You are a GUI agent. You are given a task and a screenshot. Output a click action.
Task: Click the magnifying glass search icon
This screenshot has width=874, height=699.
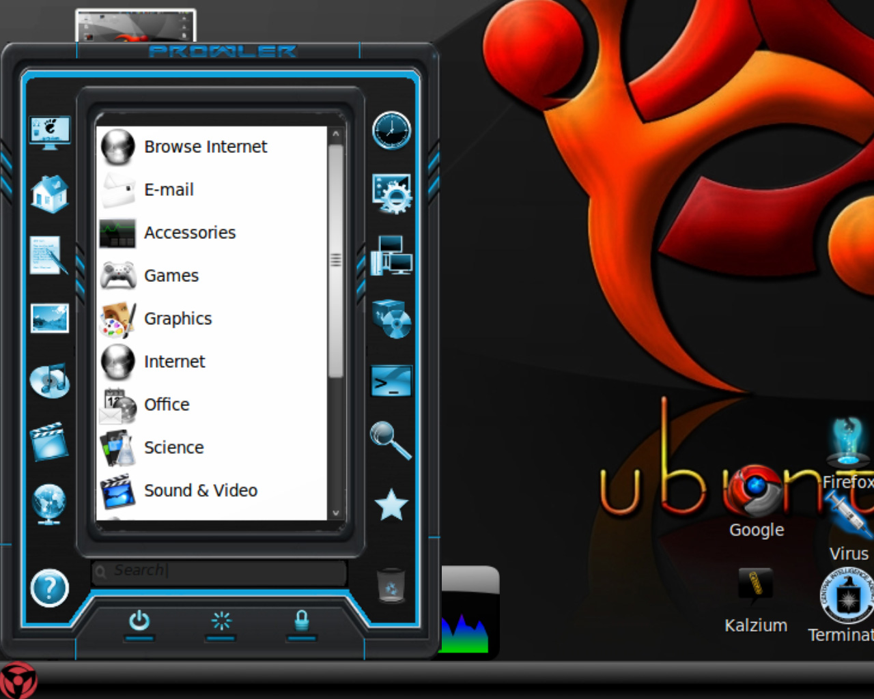pyautogui.click(x=391, y=440)
